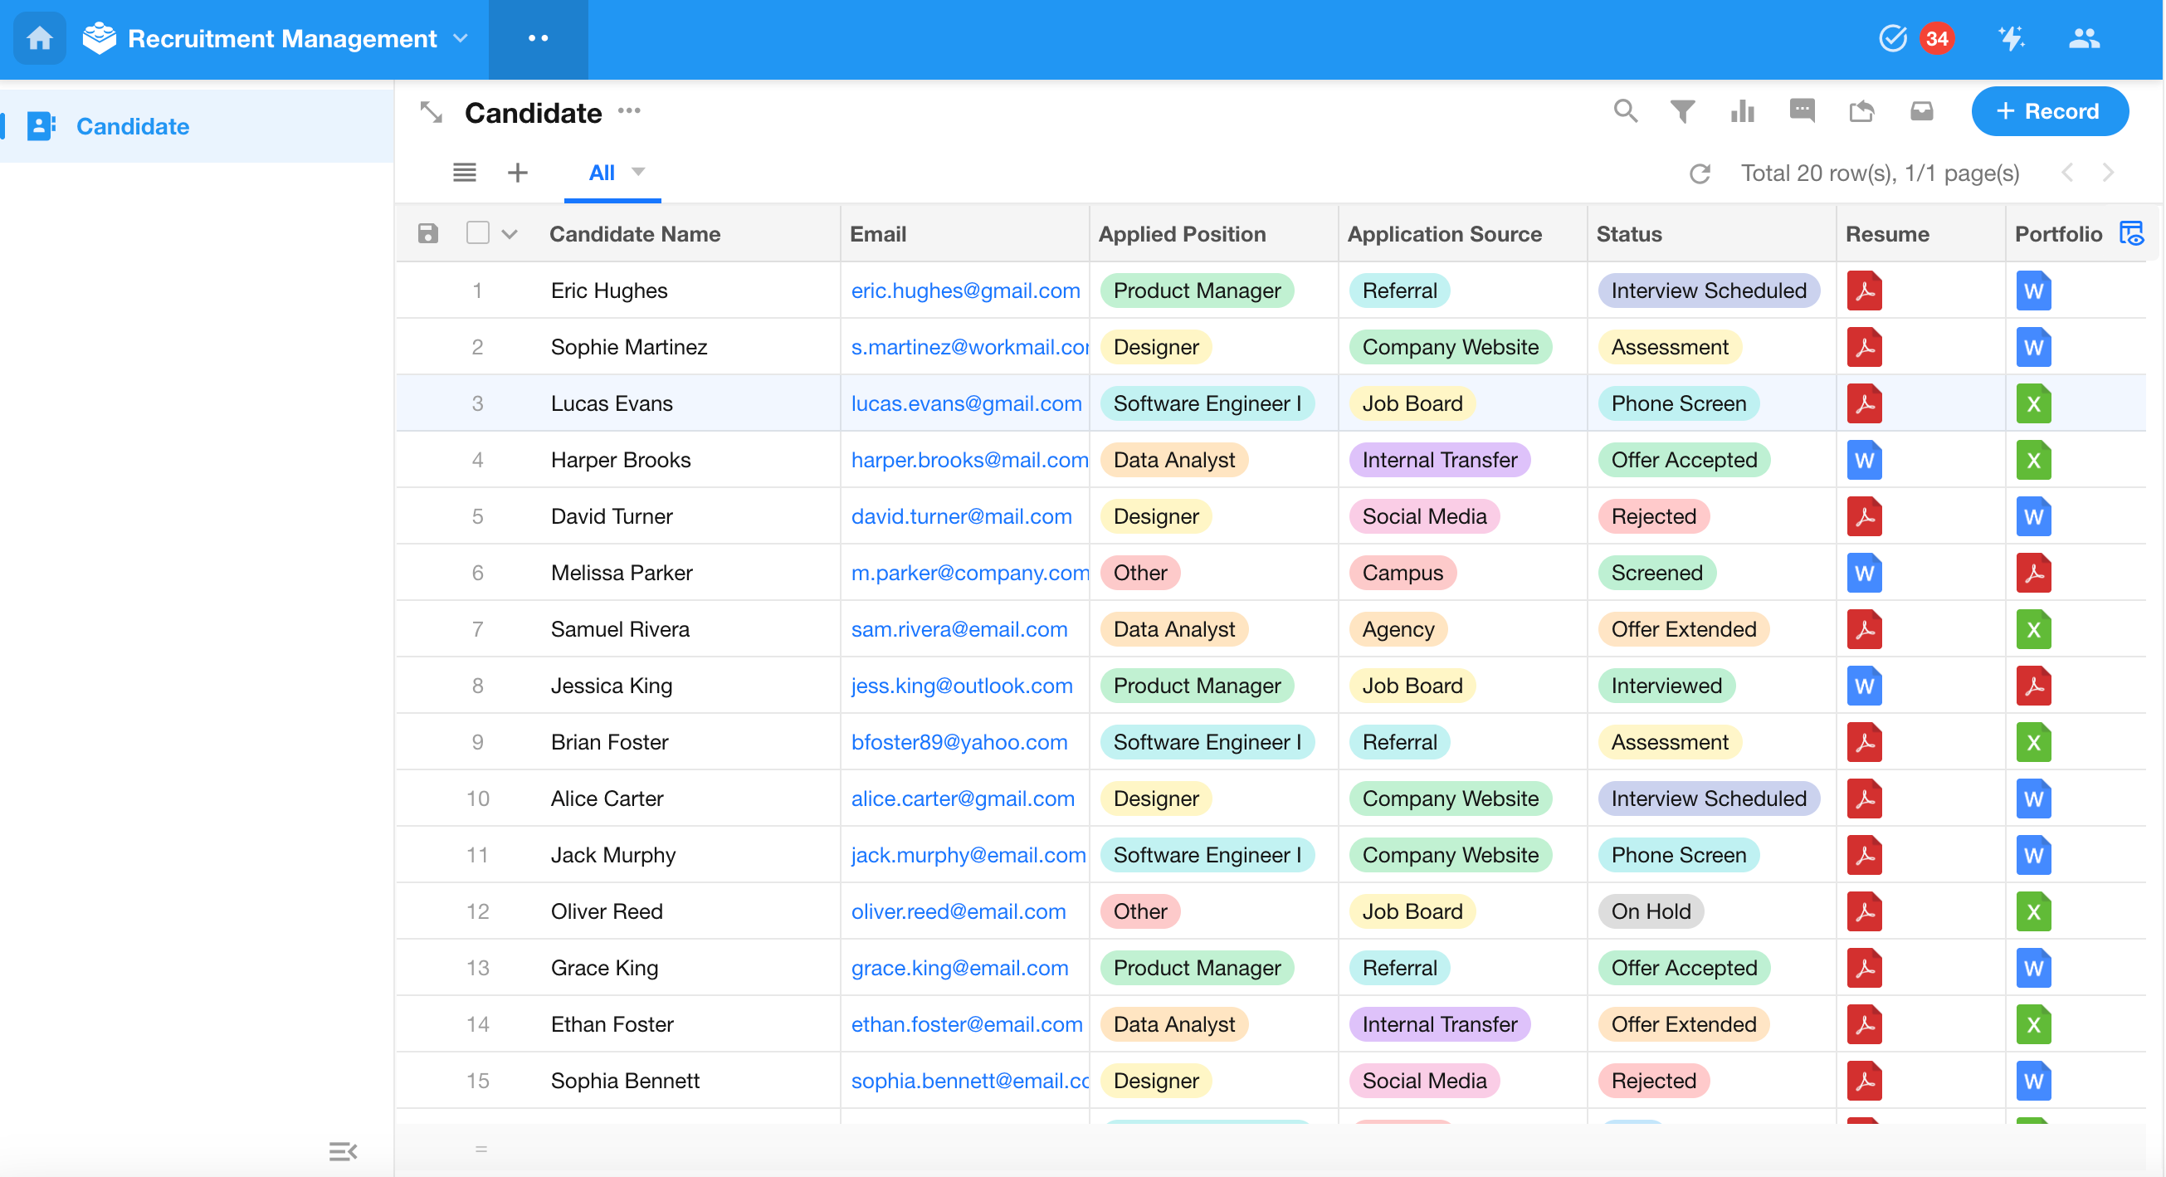Image resolution: width=2166 pixels, height=1177 pixels.
Task: Open the view list menu icon
Action: coord(464,173)
